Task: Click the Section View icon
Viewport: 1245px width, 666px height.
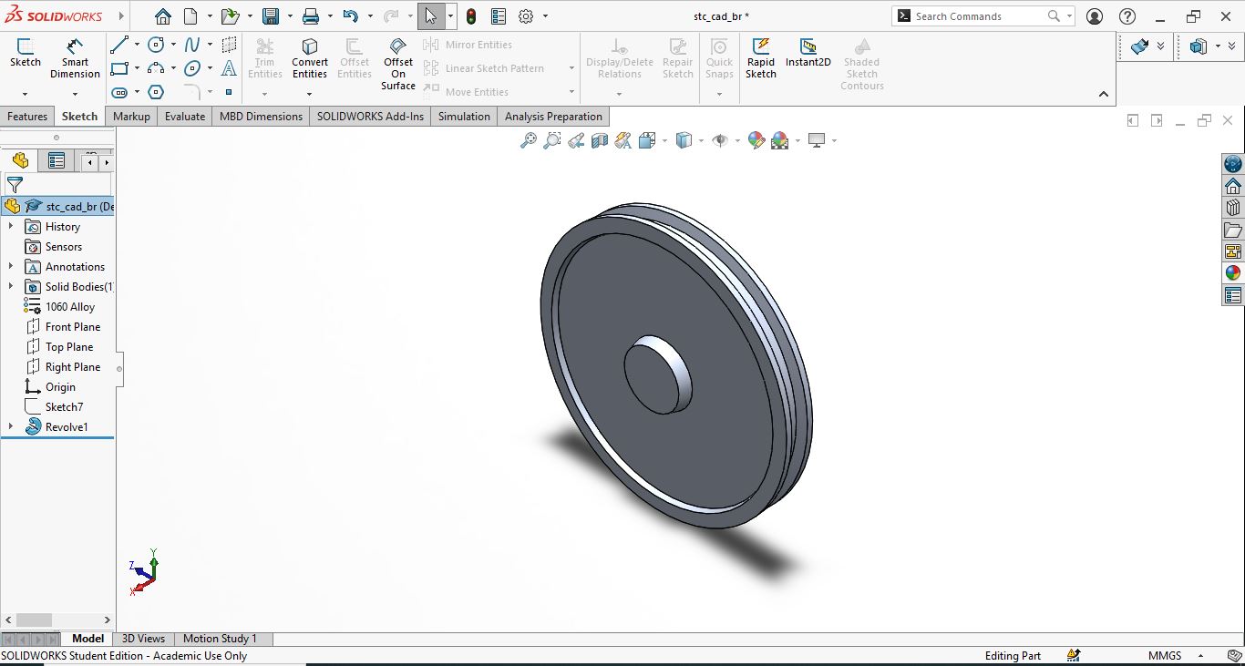Action: pyautogui.click(x=600, y=140)
